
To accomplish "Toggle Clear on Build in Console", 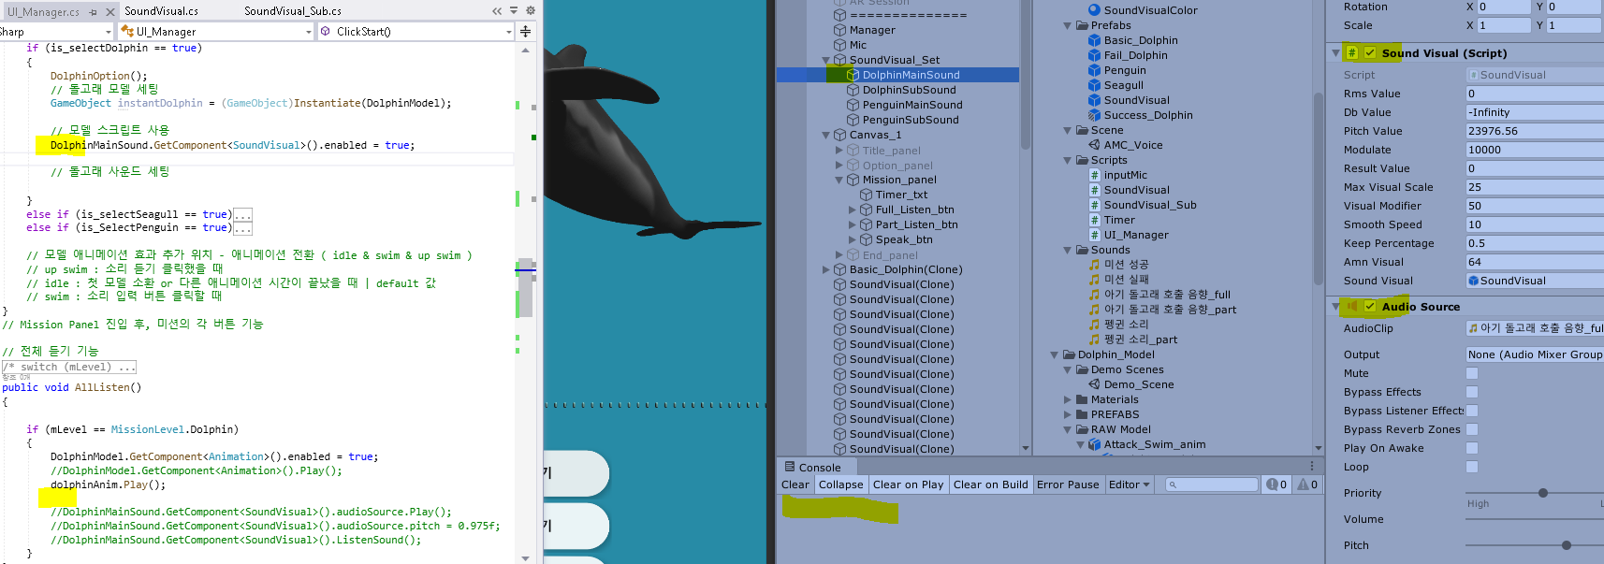I will click(x=990, y=484).
